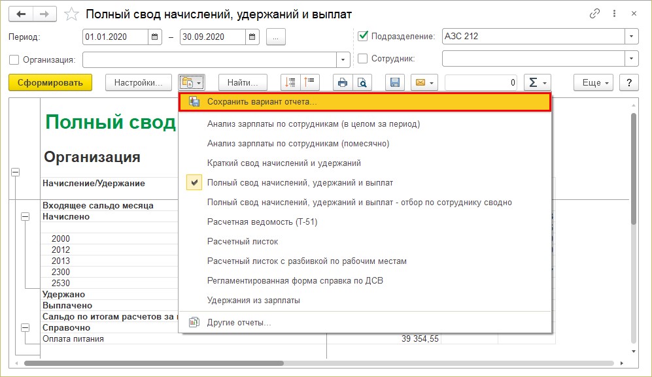Collapse the top-level Организация group
652x377 pixels.
(16, 172)
